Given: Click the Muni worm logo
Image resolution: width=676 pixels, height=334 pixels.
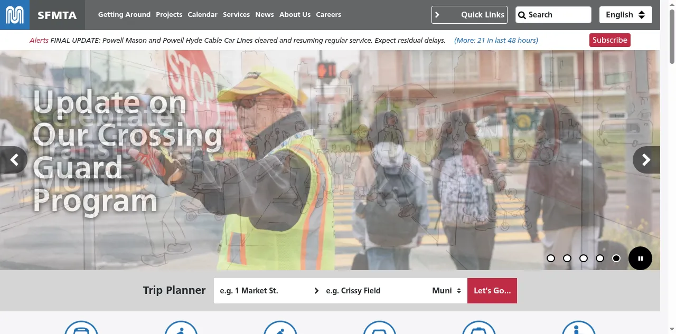Looking at the screenshot, I should pos(15,15).
